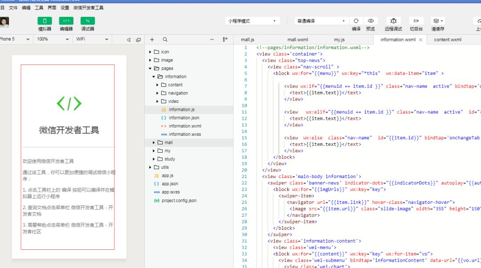Click 欢迎使用微信开发者工具 text in simulator
The width and height of the screenshot is (481, 268).
pos(48,161)
